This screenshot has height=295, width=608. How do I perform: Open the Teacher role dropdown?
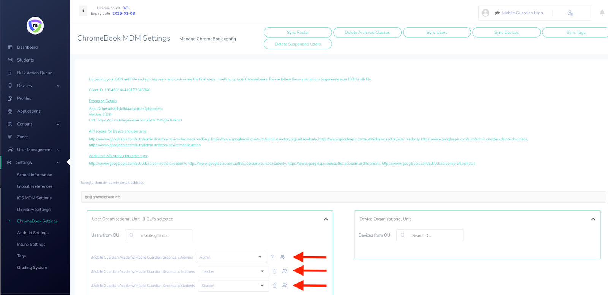233,271
